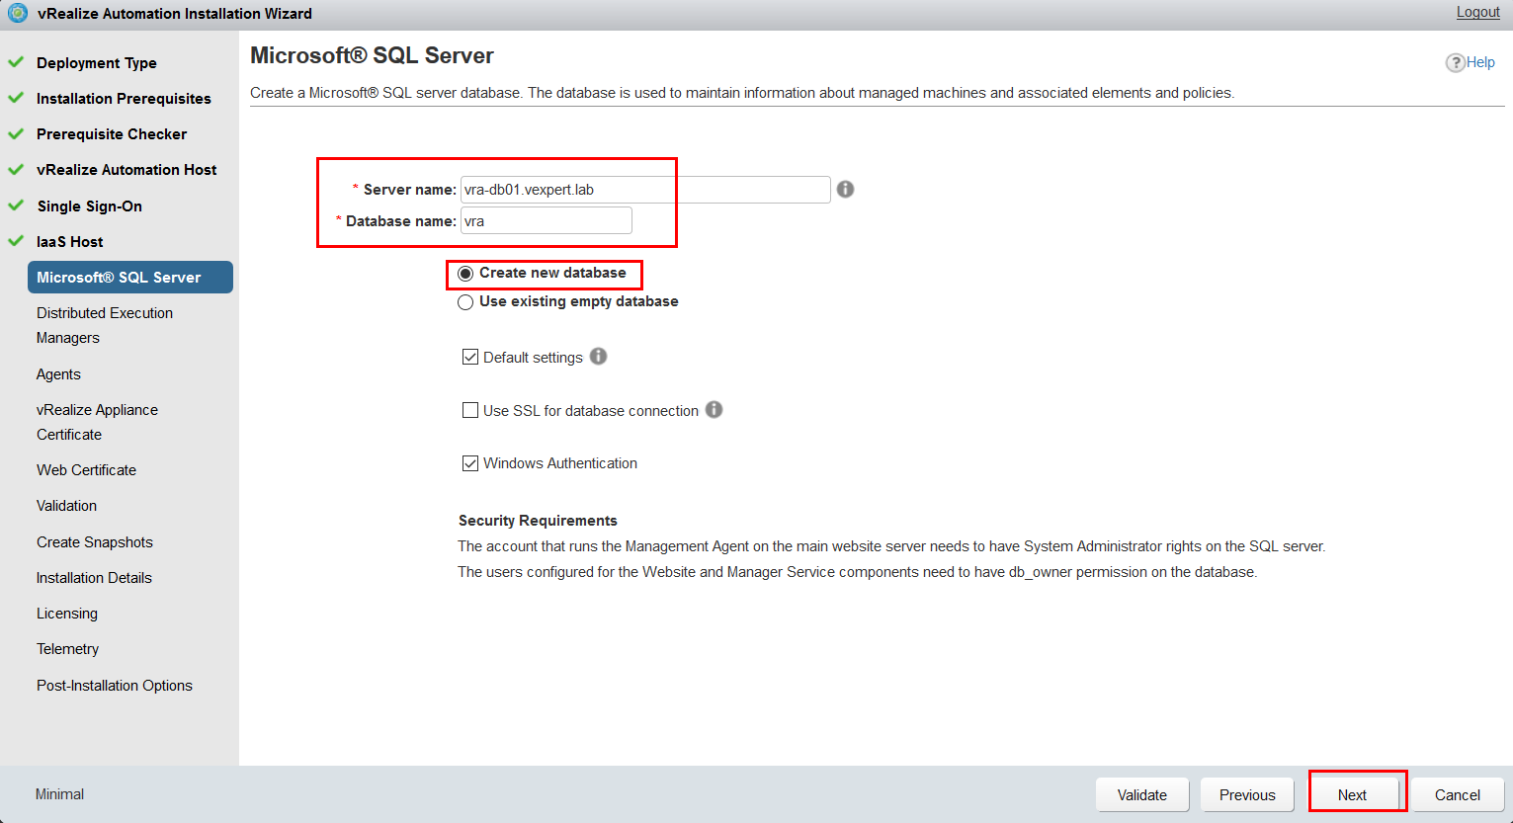Viewport: 1513px width, 823px height.
Task: Open Installation Details step
Action: tap(94, 577)
